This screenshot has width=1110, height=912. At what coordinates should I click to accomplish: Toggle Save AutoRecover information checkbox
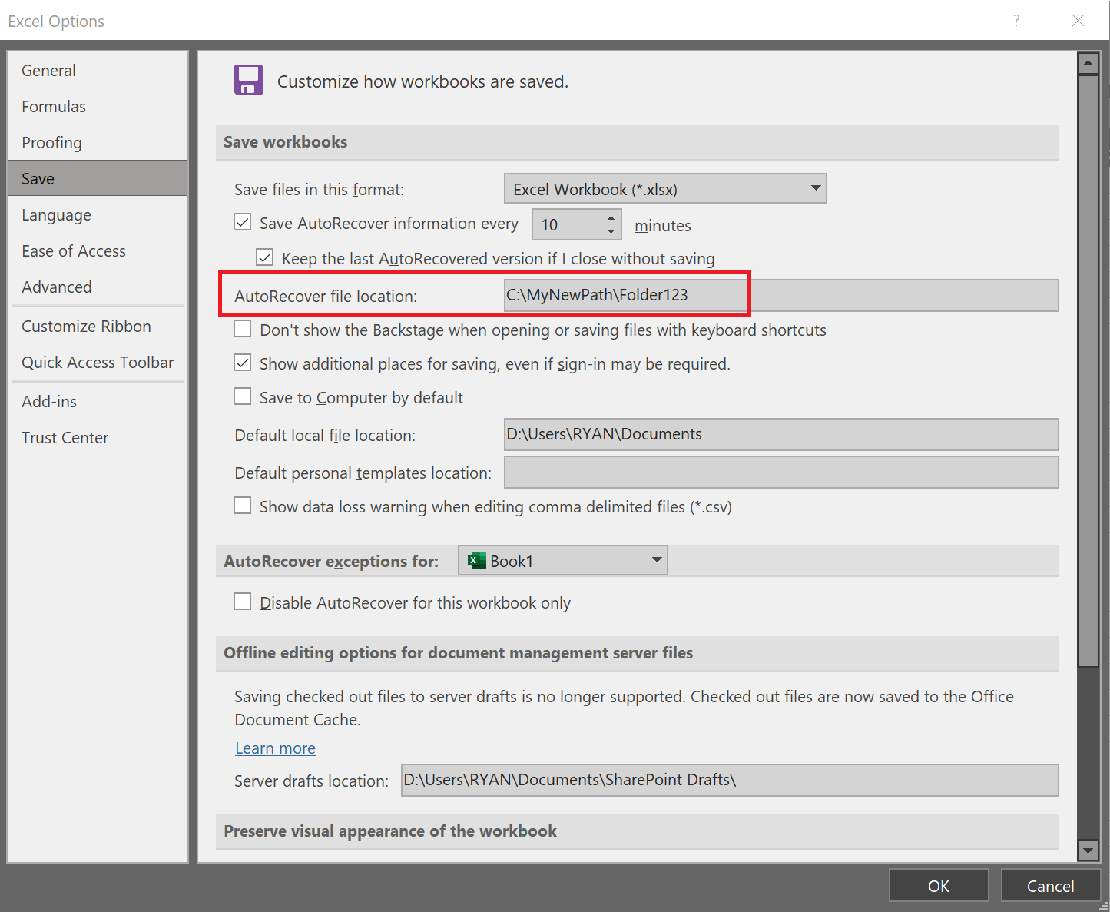click(x=243, y=223)
